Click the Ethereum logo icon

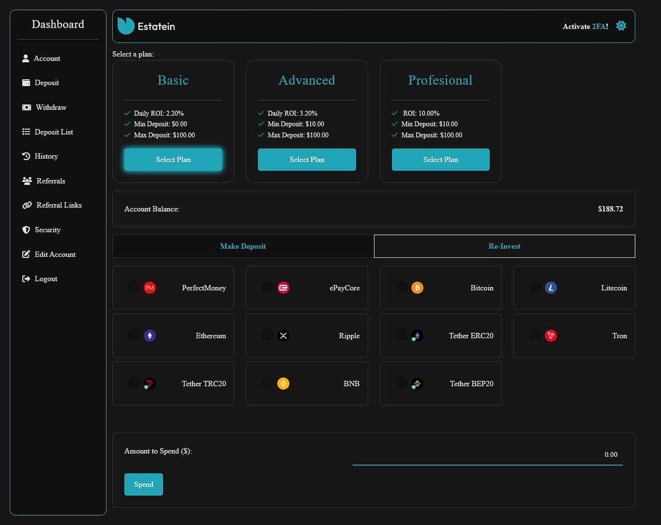(x=150, y=335)
